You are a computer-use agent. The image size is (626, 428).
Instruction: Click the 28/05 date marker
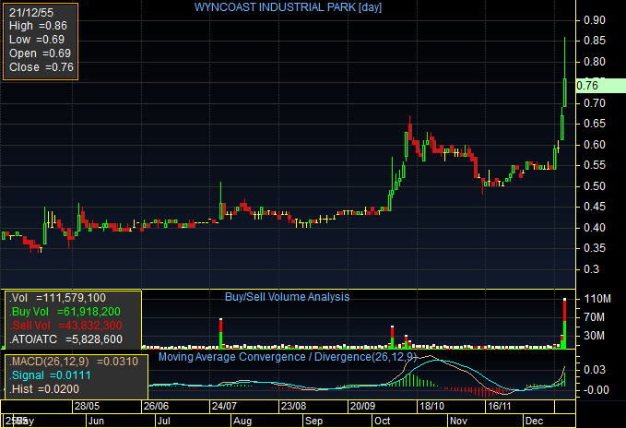[87, 407]
